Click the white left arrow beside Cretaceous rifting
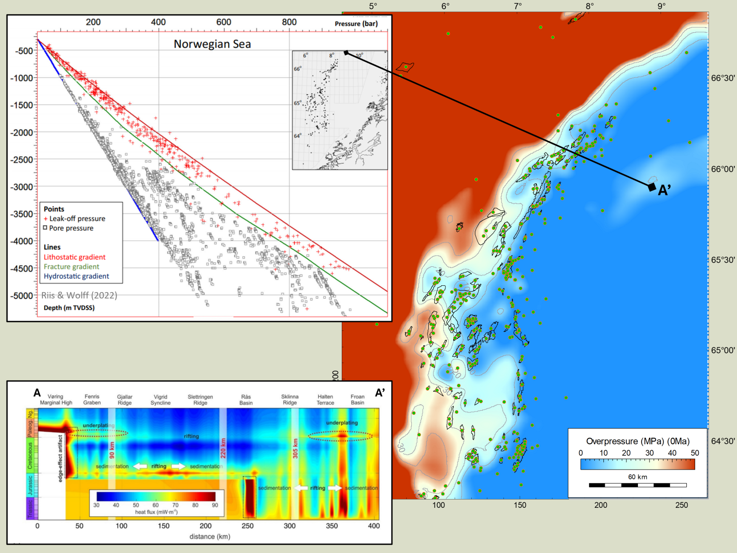This screenshot has width=737, height=553. point(140,466)
